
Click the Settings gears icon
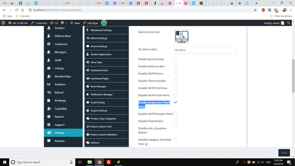tap(49, 133)
